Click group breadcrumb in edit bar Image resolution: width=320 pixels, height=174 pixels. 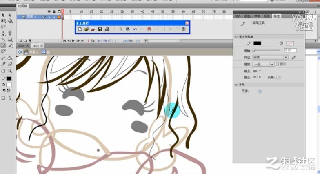point(46,52)
